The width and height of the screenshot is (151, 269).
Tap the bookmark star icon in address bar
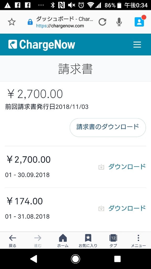(x=12, y=22)
